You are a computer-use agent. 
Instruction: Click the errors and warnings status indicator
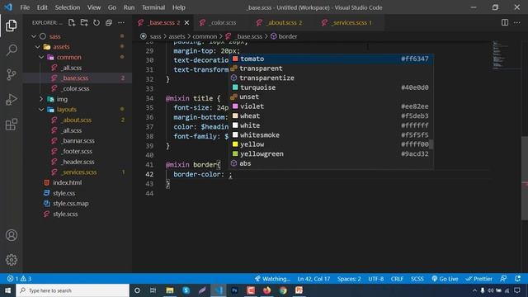(x=19, y=279)
